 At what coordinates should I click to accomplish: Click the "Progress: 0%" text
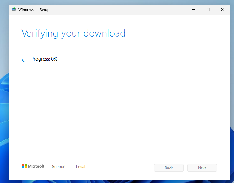coord(44,59)
